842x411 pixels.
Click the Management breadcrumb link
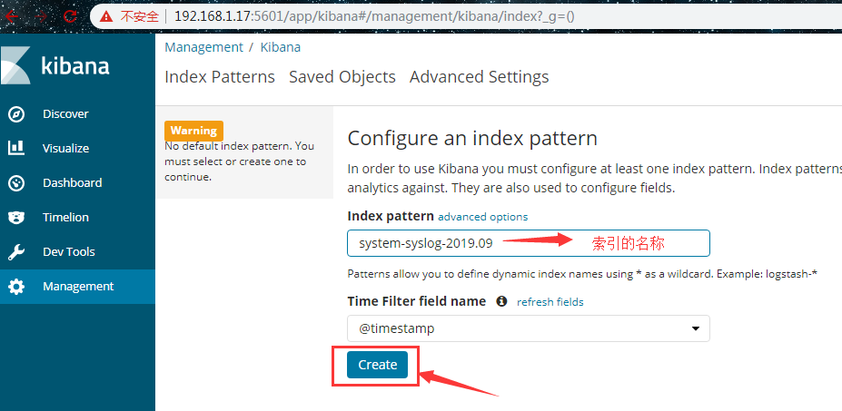(203, 47)
